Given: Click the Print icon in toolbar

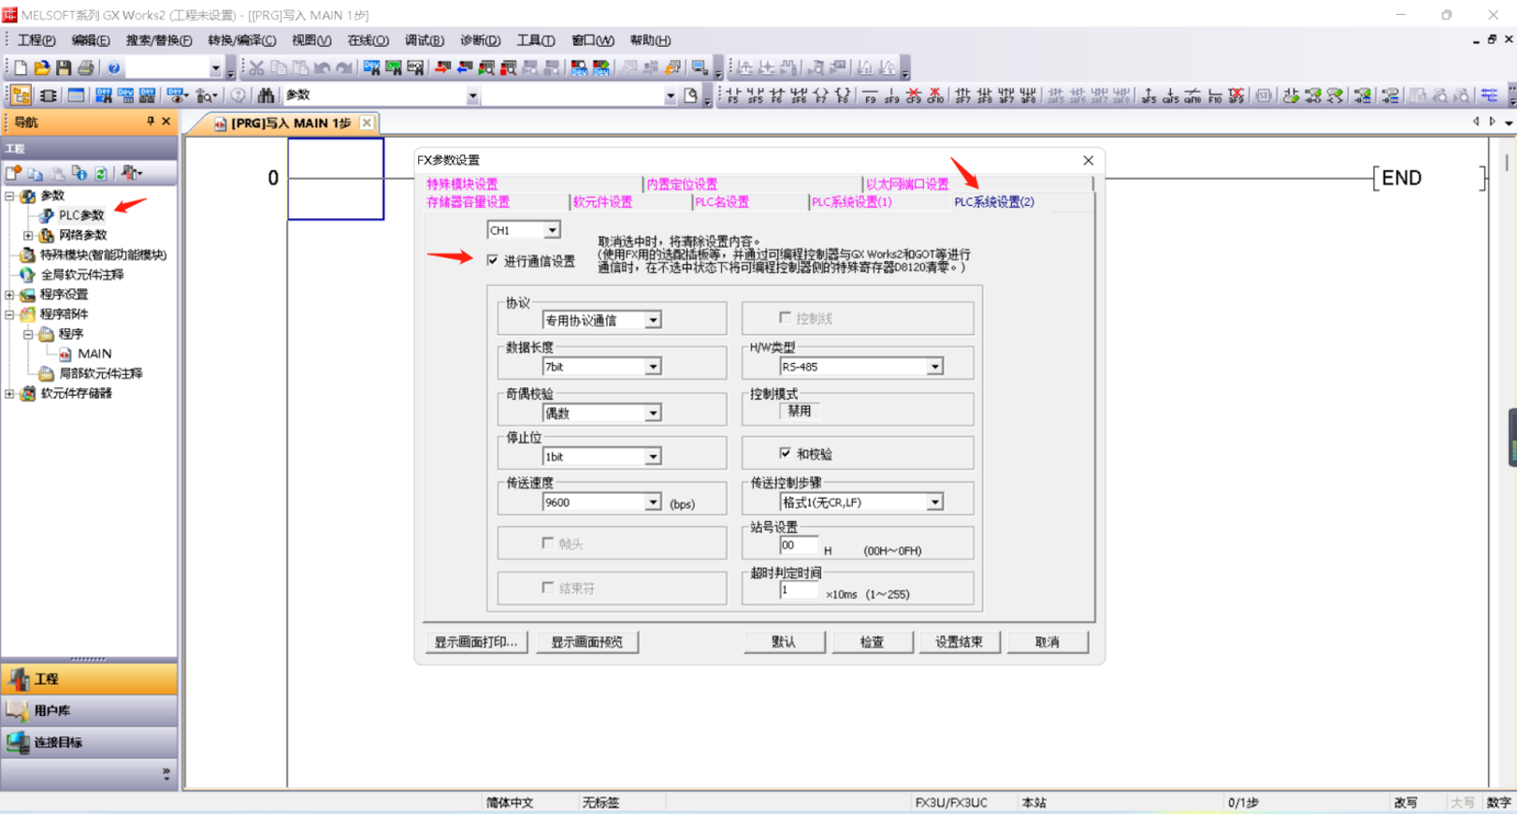Looking at the screenshot, I should (x=86, y=67).
